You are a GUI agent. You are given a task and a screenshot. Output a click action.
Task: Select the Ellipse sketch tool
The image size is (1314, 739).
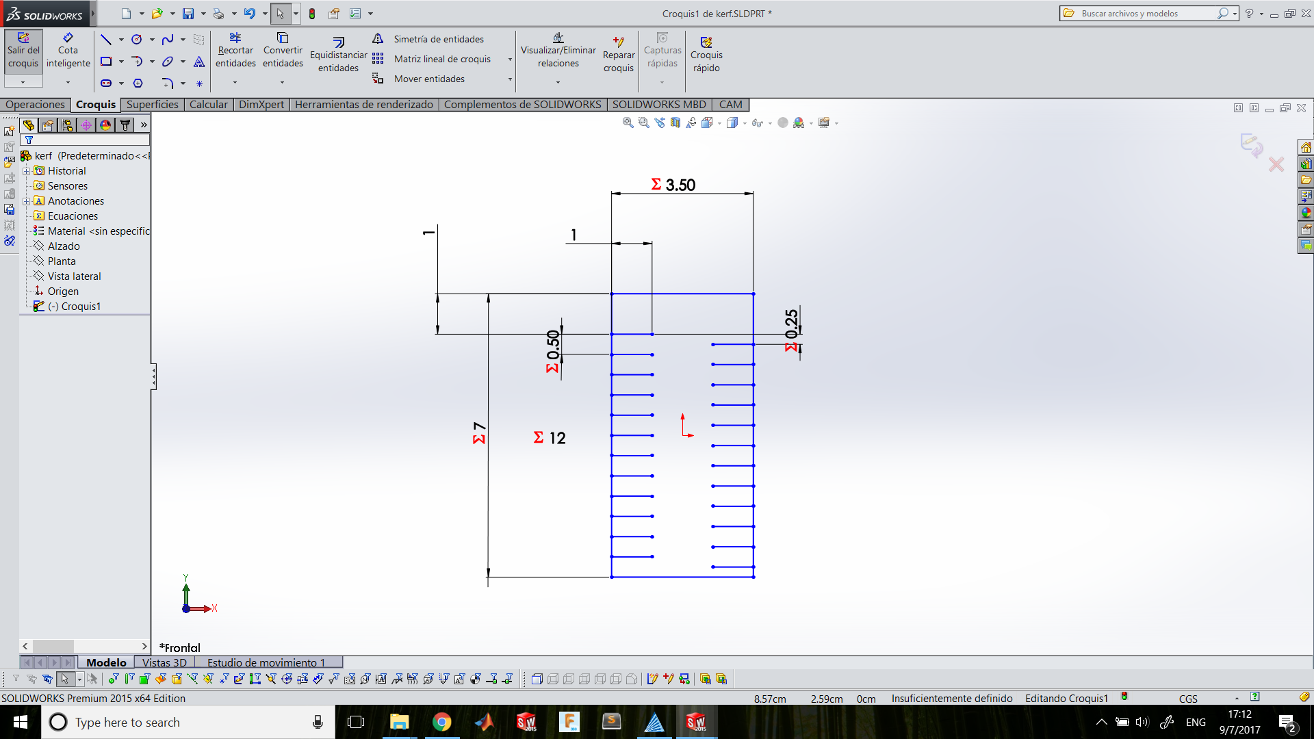(x=168, y=62)
